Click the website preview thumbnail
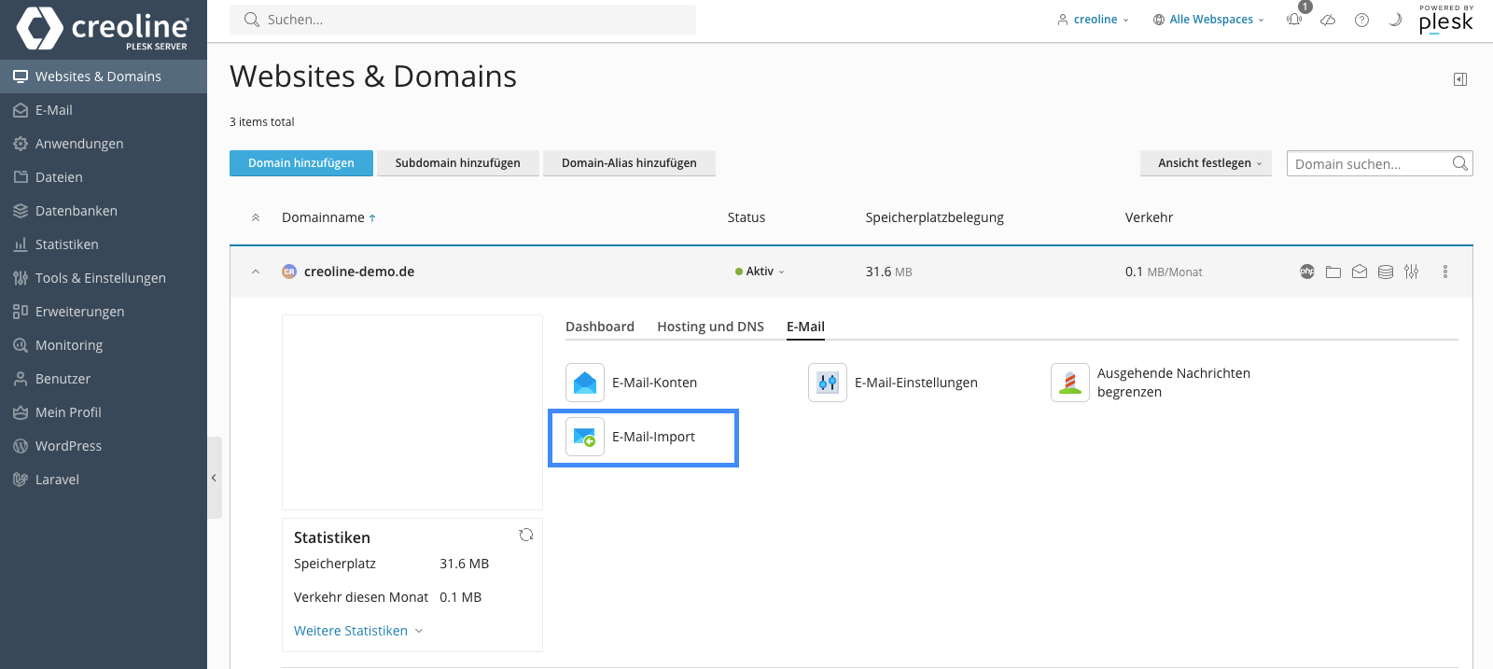 [412, 412]
